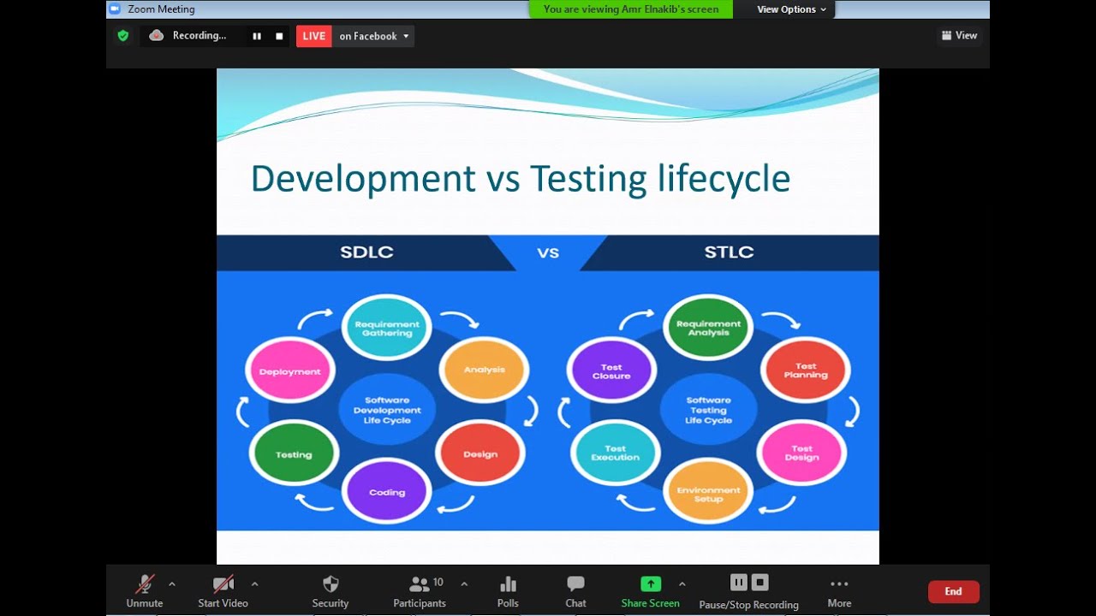This screenshot has width=1096, height=616.
Task: Click the green encryption shield icon
Action: [x=122, y=35]
